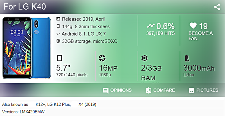This screenshot has height=116, width=225.
Task: Open the Compare page
Action: [x=160, y=90]
